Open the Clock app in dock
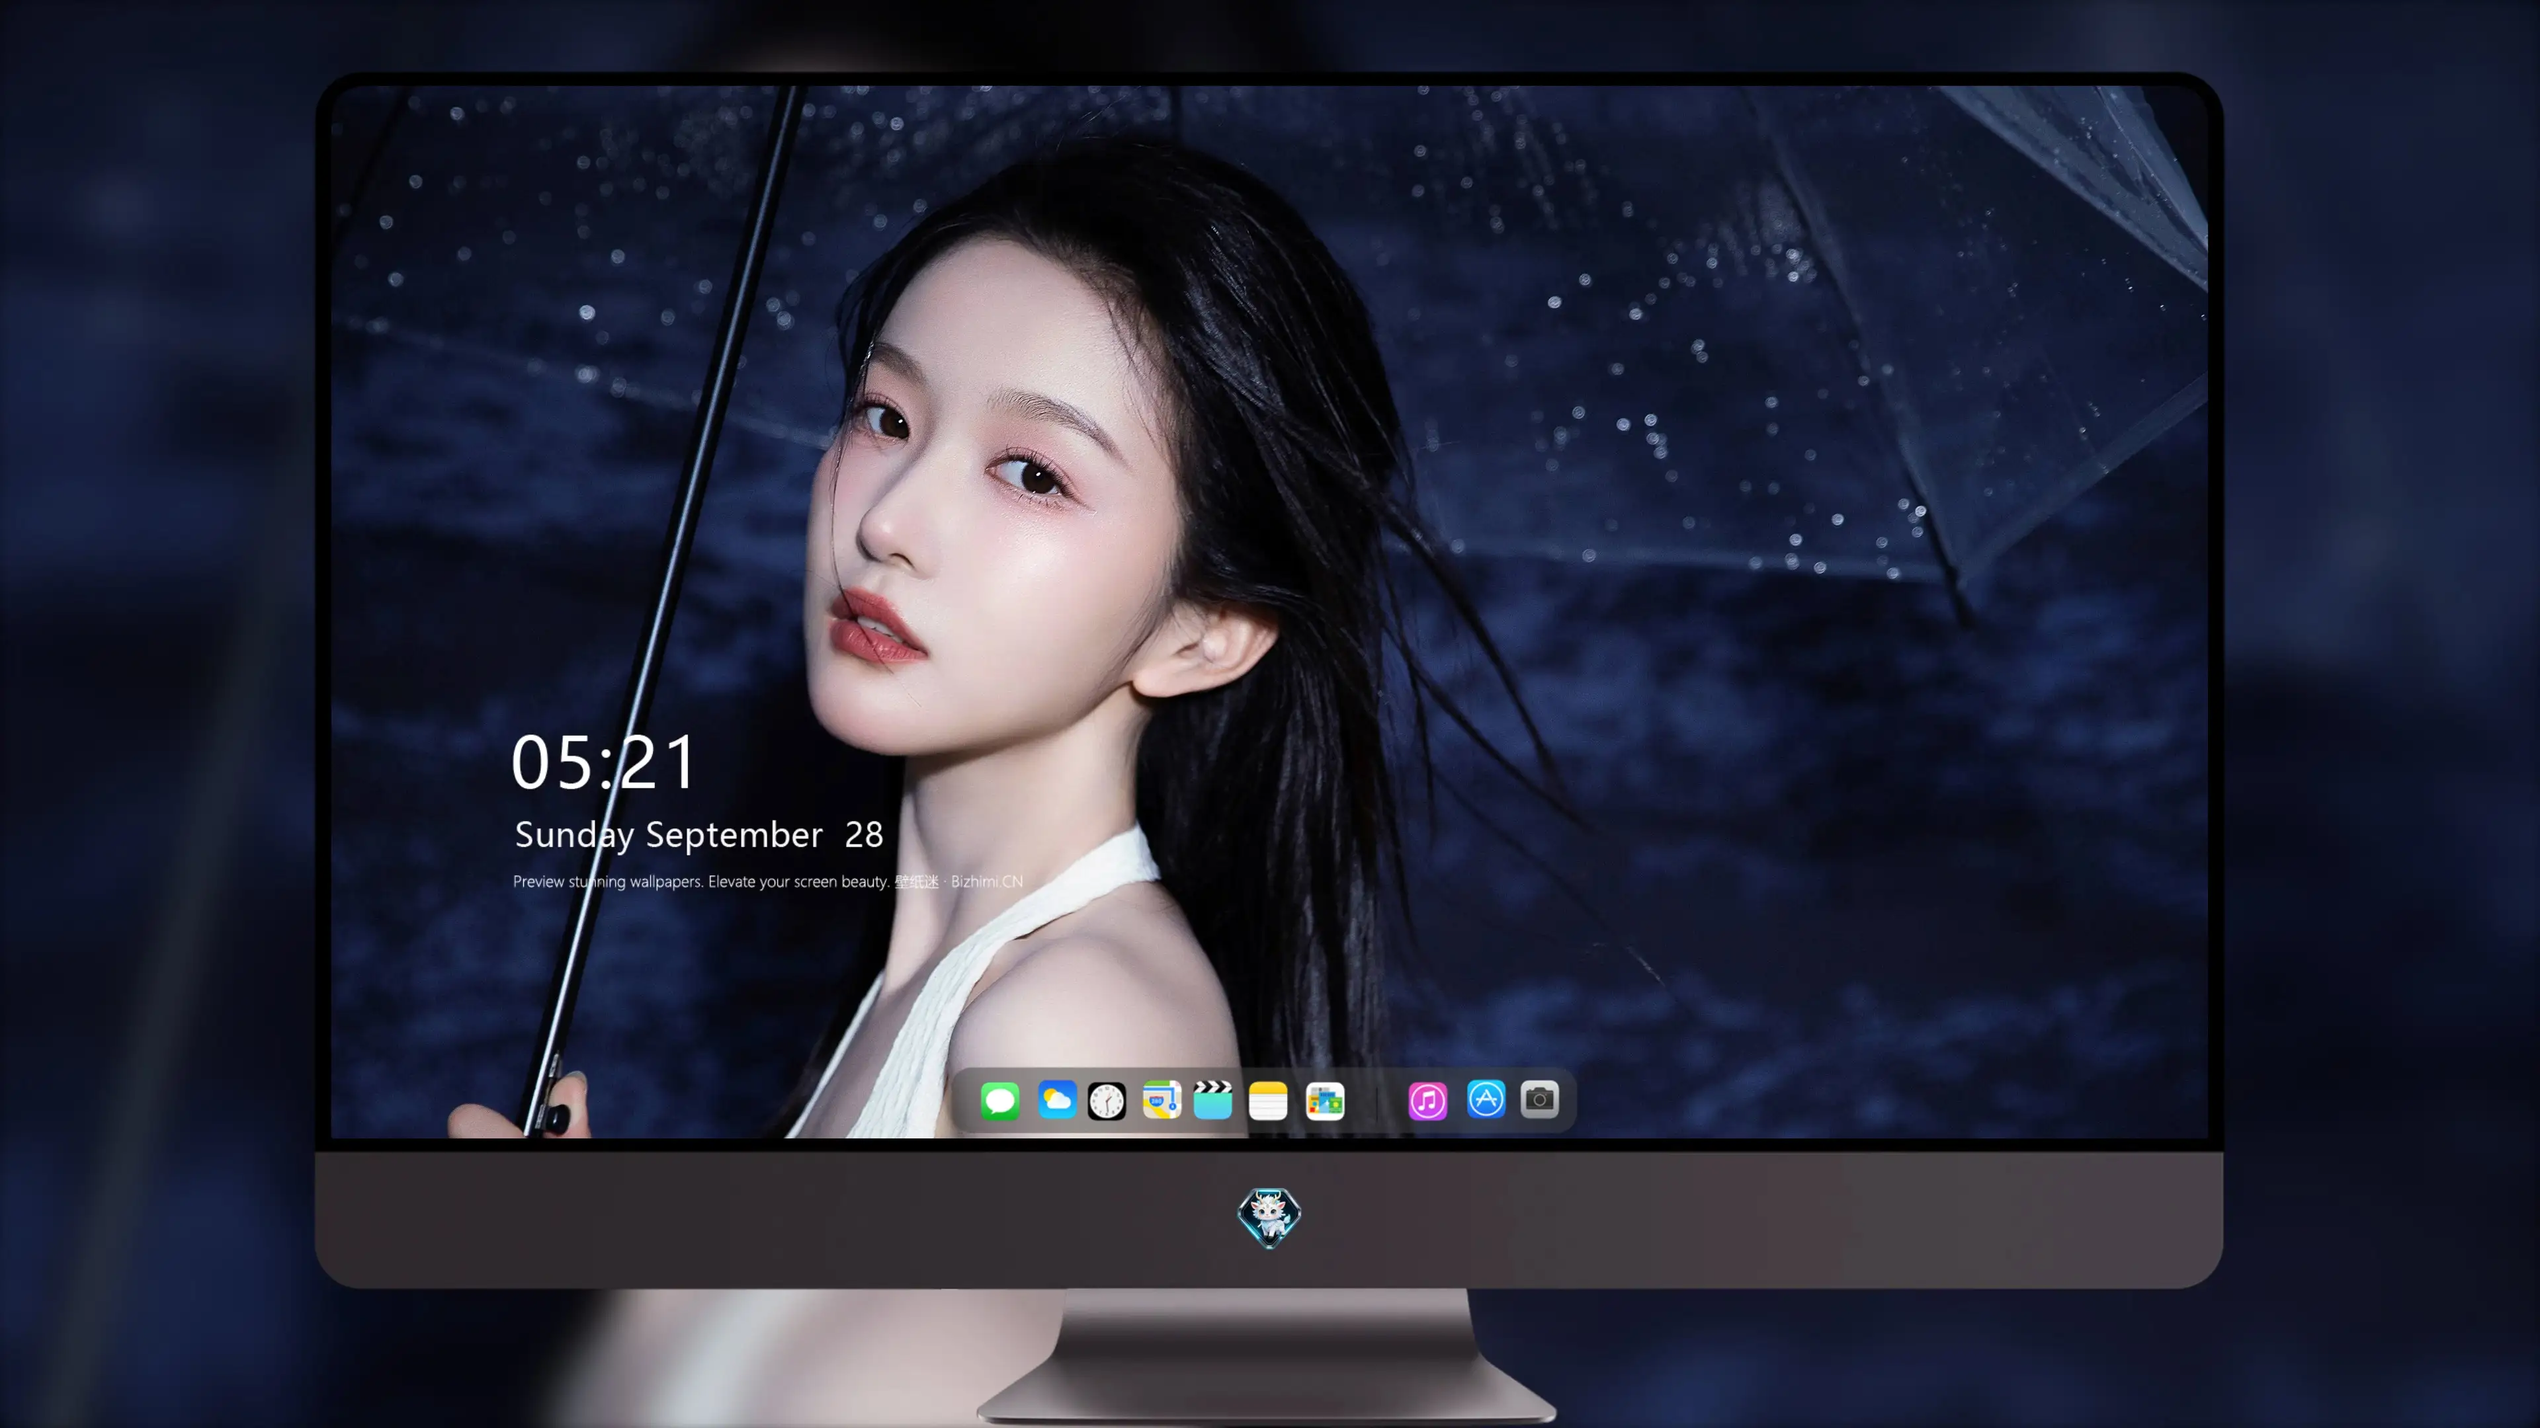 tap(1107, 1100)
